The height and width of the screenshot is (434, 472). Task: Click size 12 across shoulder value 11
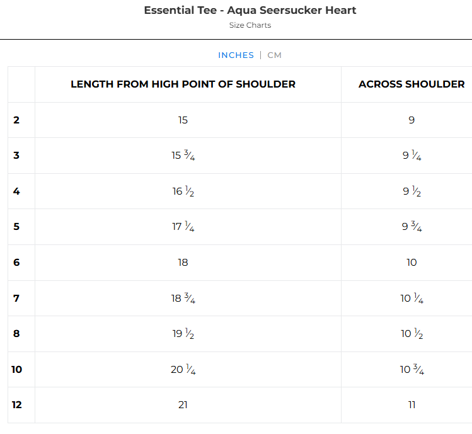point(412,404)
